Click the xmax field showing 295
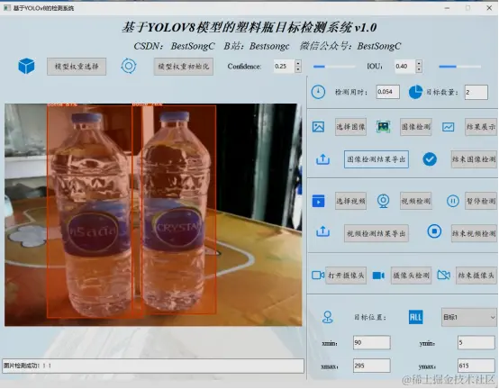Image resolution: width=499 pixels, height=389 pixels. [x=372, y=366]
